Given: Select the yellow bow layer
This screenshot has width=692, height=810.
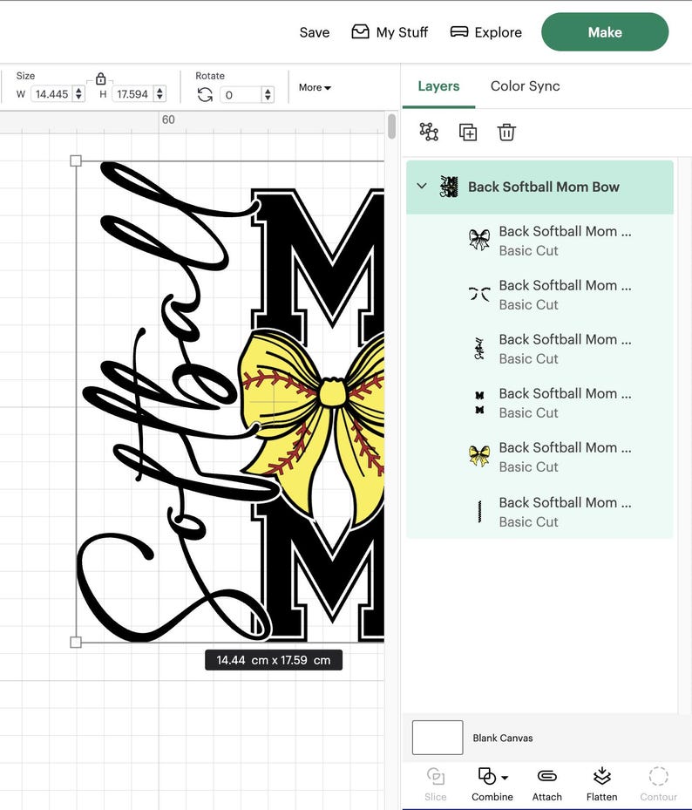Looking at the screenshot, I should (539, 457).
